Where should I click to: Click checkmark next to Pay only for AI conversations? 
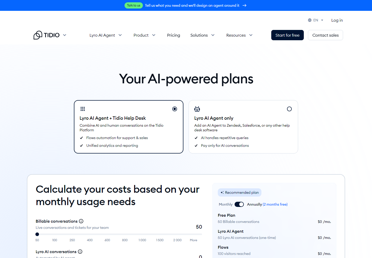click(x=196, y=146)
